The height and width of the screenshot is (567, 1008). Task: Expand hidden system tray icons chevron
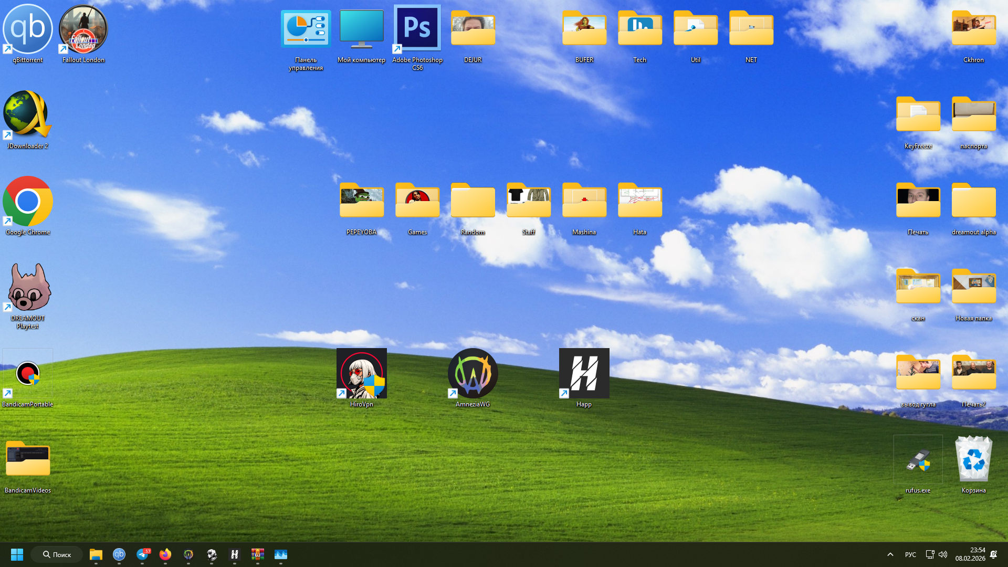point(890,554)
